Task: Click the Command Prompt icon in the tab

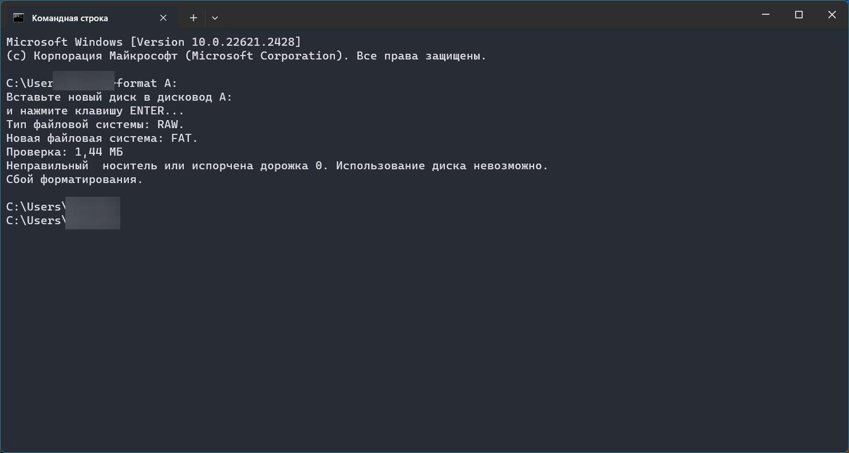Action: [18, 18]
